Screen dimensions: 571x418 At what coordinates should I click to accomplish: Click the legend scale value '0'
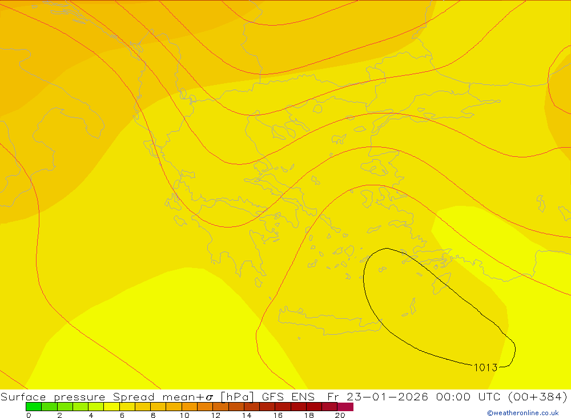(29, 415)
